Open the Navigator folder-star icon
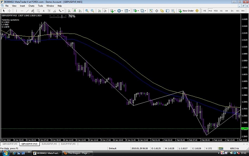Viewport: 249px width, 156px height. coord(162,11)
